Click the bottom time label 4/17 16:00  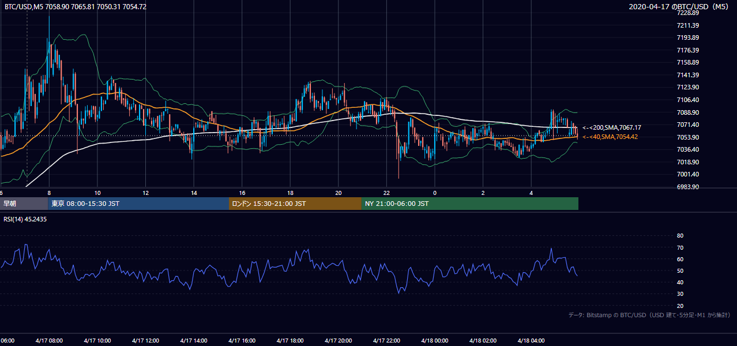click(242, 341)
